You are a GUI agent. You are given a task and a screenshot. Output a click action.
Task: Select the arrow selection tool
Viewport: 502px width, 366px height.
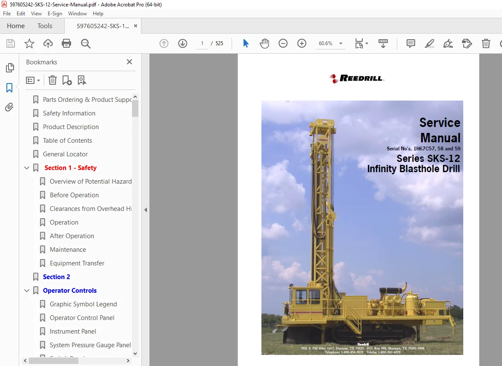[246, 43]
